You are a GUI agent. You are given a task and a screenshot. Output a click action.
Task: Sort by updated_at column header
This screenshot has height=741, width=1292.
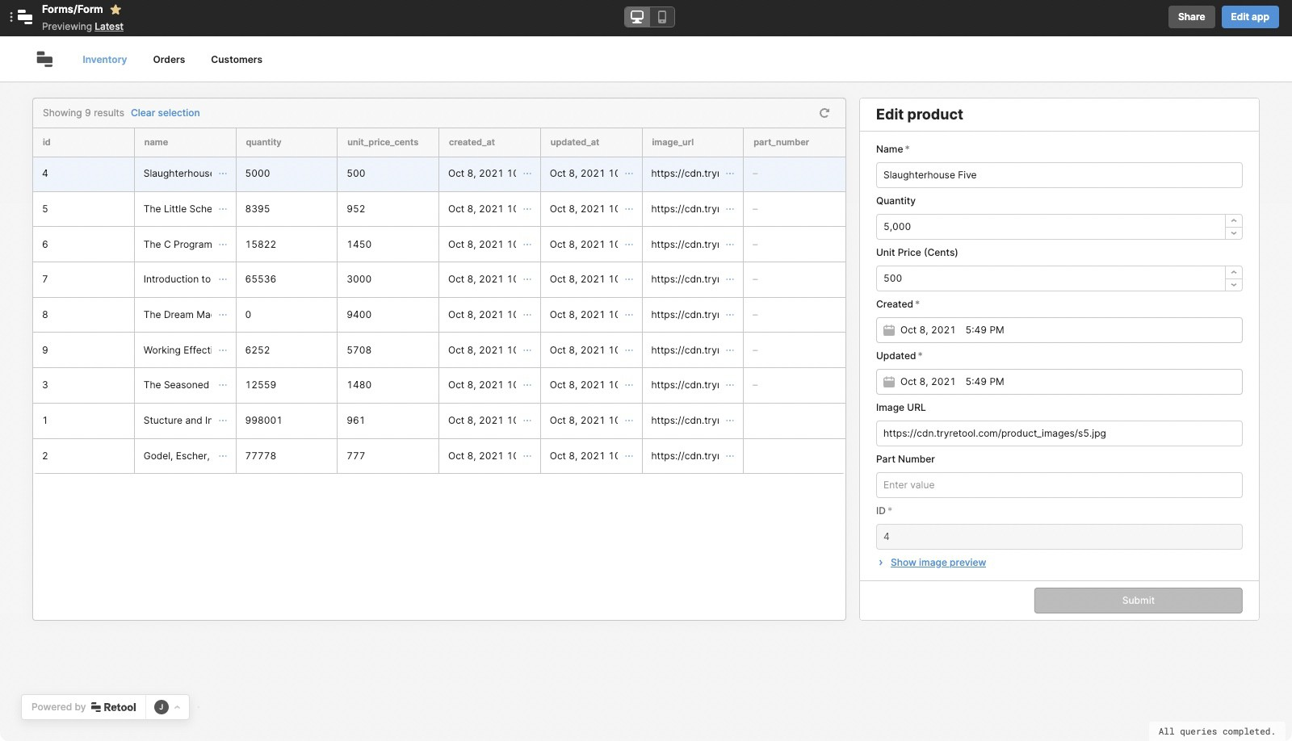tap(591, 142)
